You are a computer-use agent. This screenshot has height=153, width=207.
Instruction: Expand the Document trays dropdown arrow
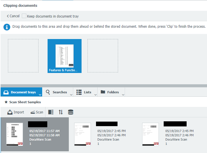40,94
